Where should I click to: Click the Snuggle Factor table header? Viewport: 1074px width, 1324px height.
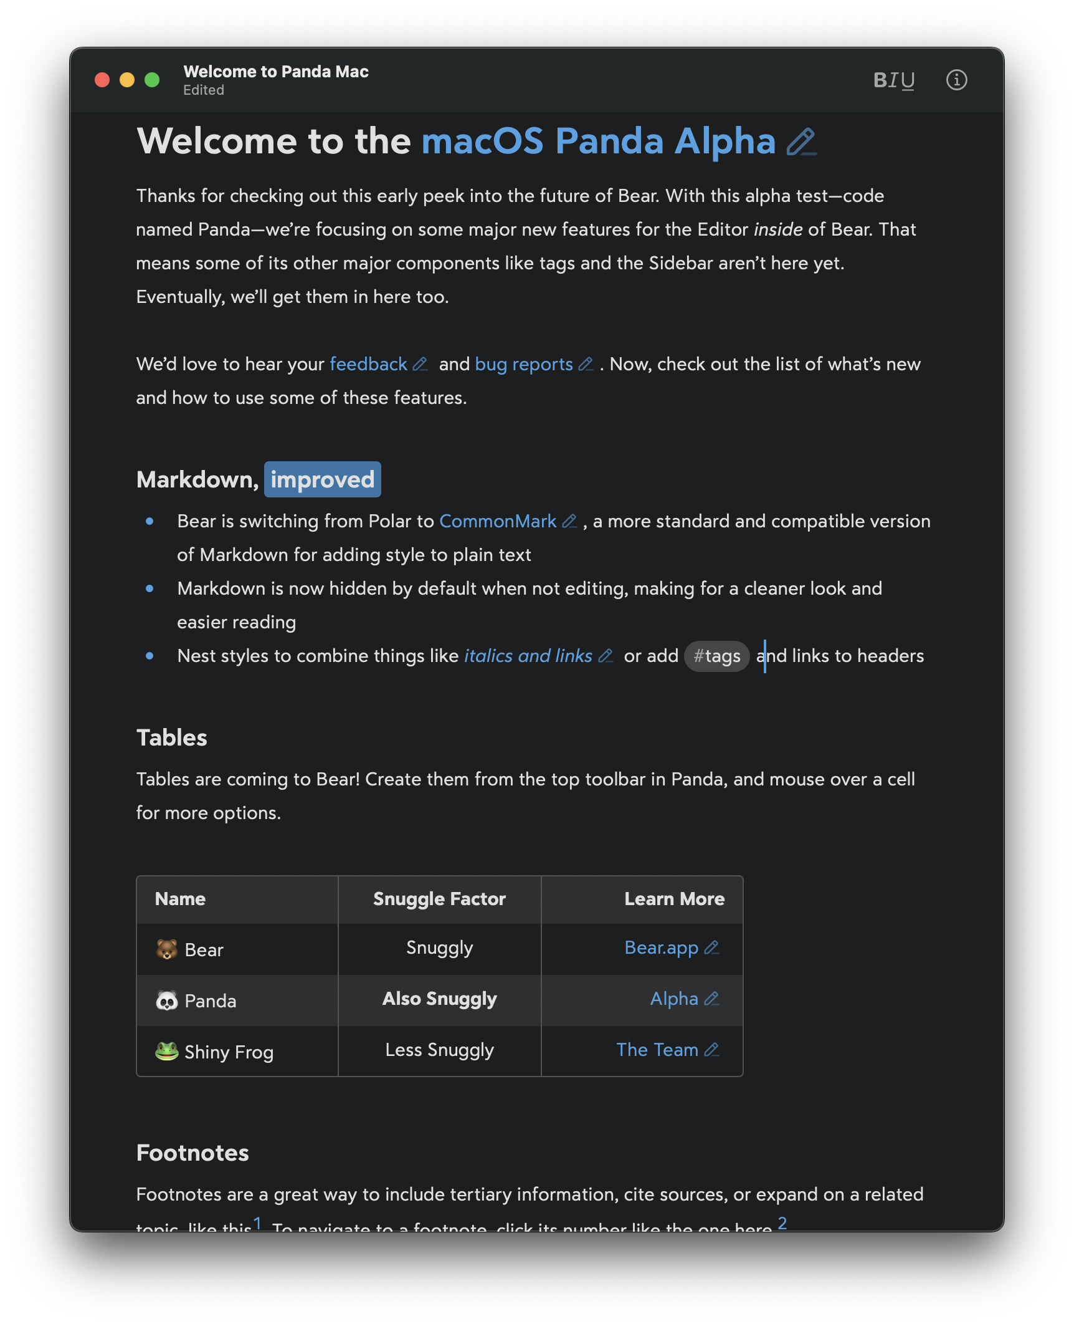coord(439,899)
